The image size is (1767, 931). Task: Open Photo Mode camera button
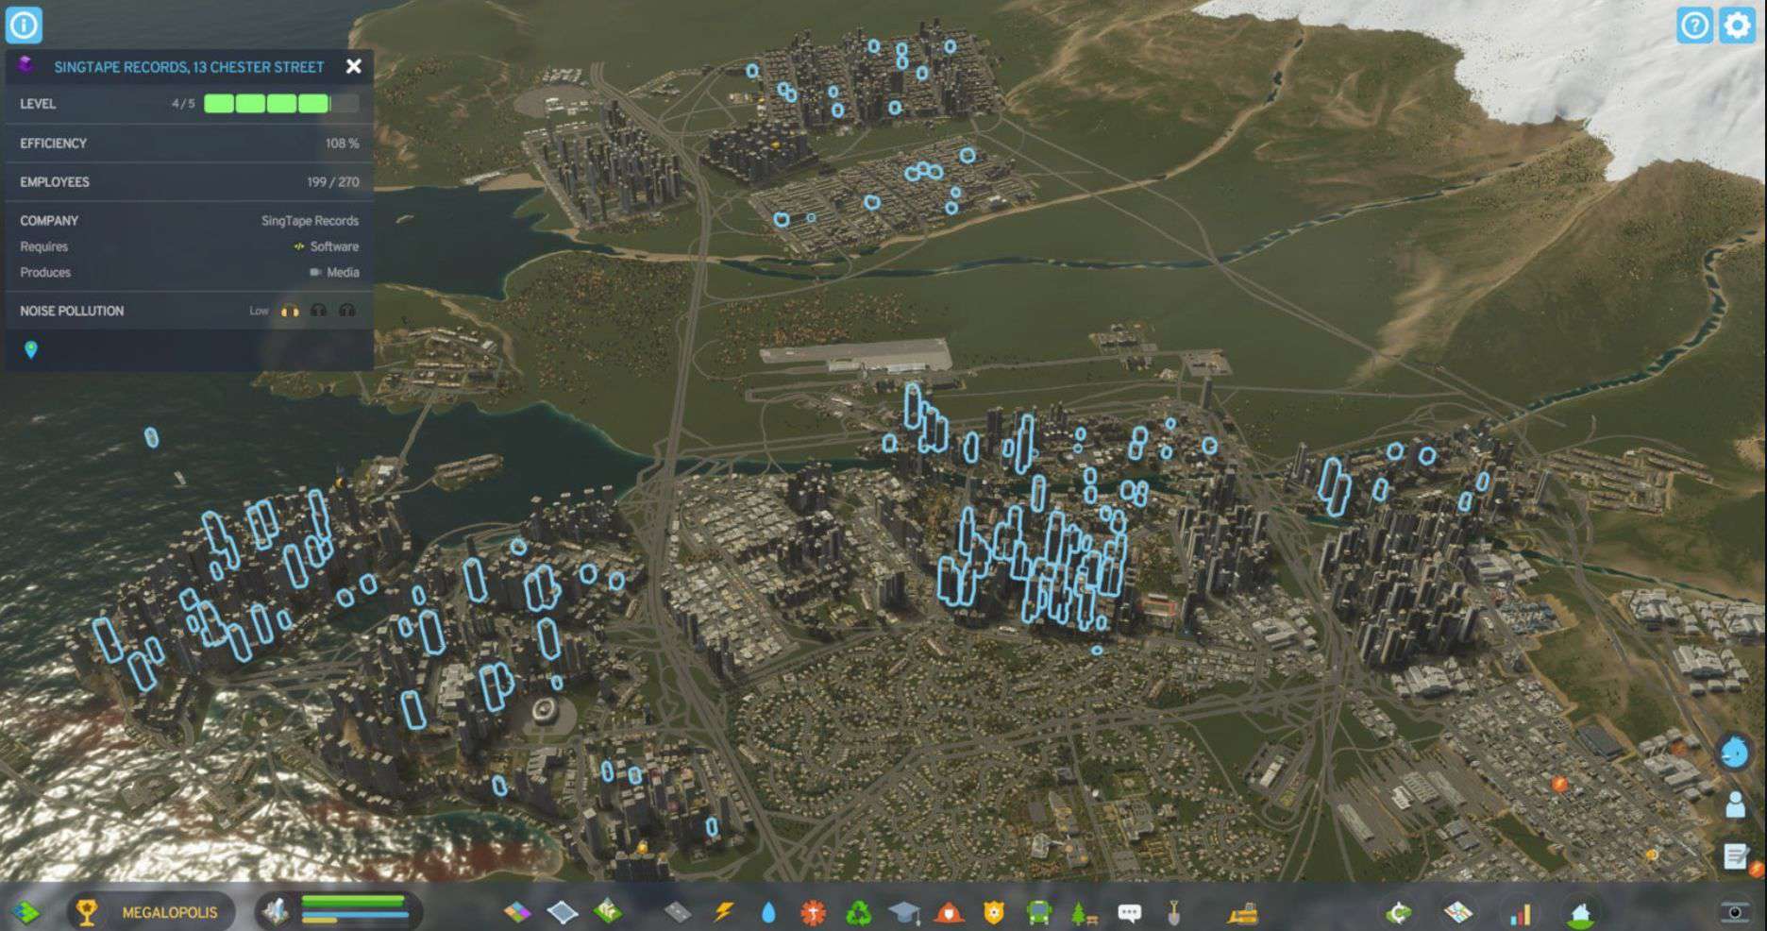[x=1736, y=912]
